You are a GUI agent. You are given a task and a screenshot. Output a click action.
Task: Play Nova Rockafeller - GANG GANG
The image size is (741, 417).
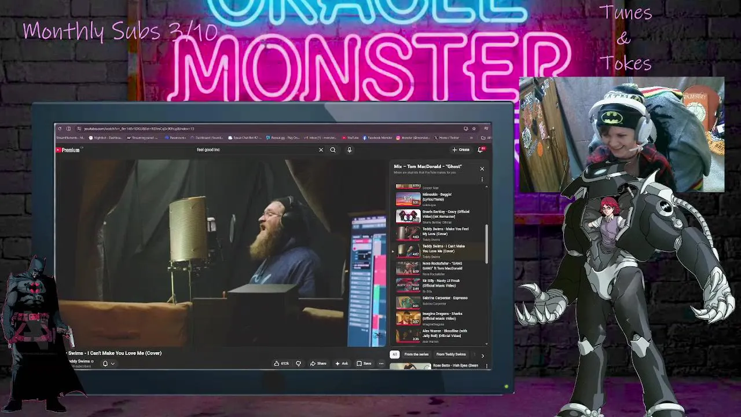pyautogui.click(x=440, y=268)
